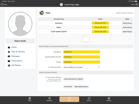Screen dimensions: 139x104
Task: Click help icon beside Add Vaccination
Action: 49,67
